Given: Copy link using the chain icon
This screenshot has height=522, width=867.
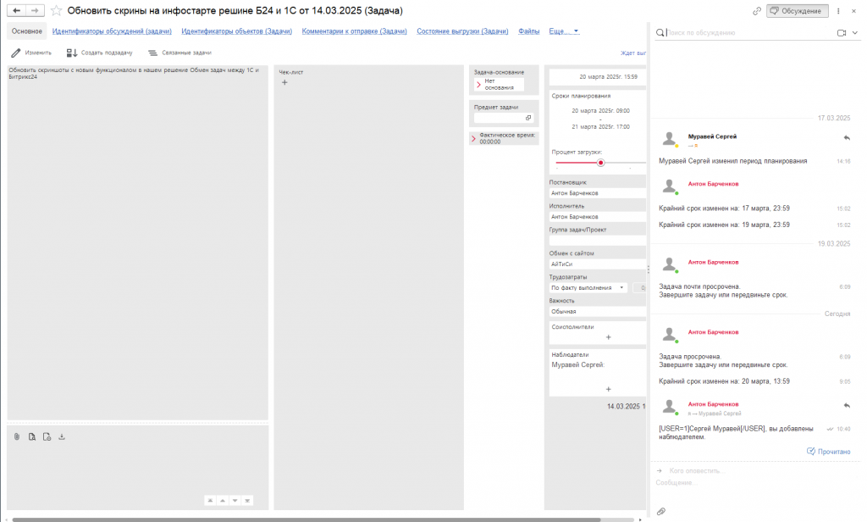Looking at the screenshot, I should 756,11.
